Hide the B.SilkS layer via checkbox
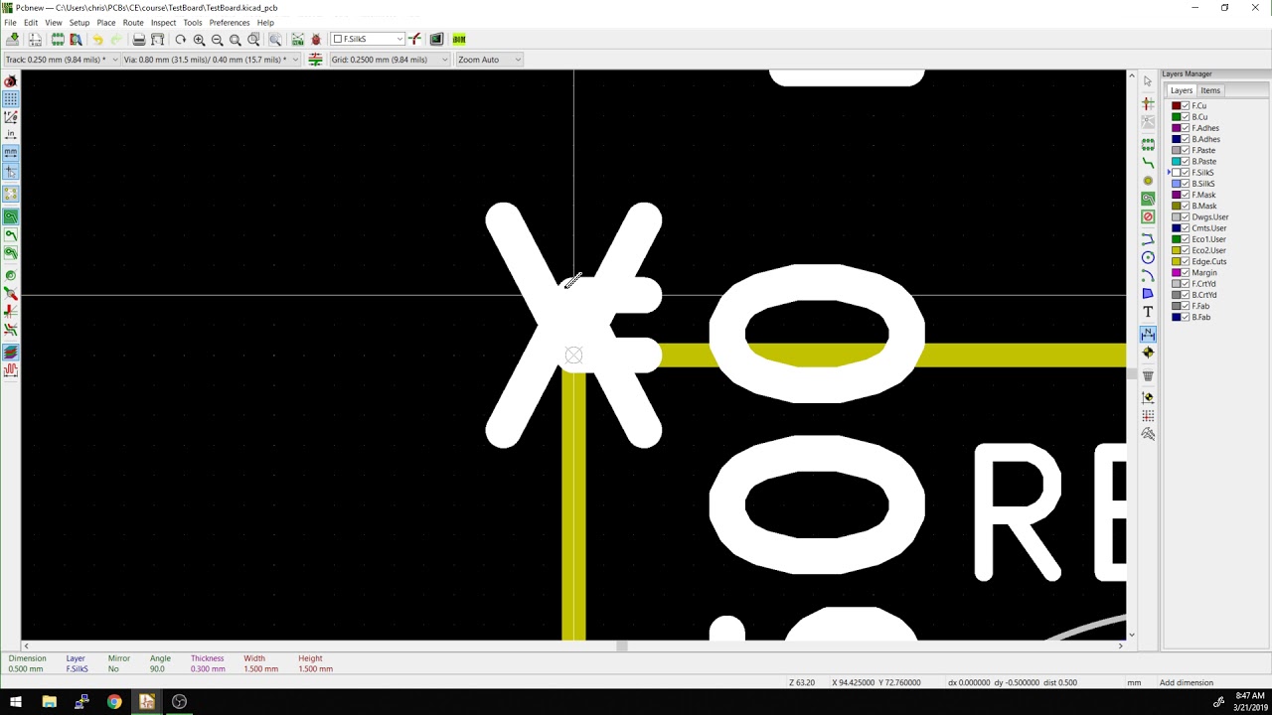 coord(1185,184)
